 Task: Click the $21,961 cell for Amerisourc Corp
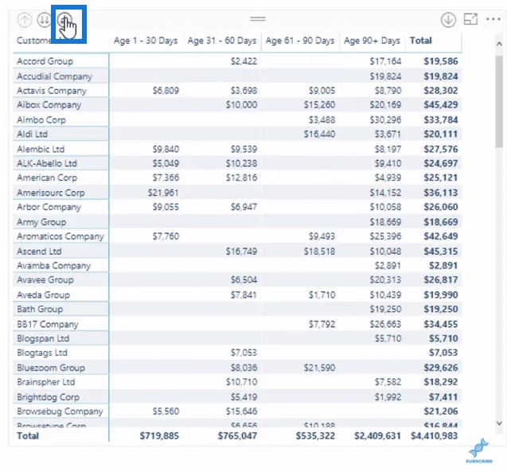pos(163,193)
